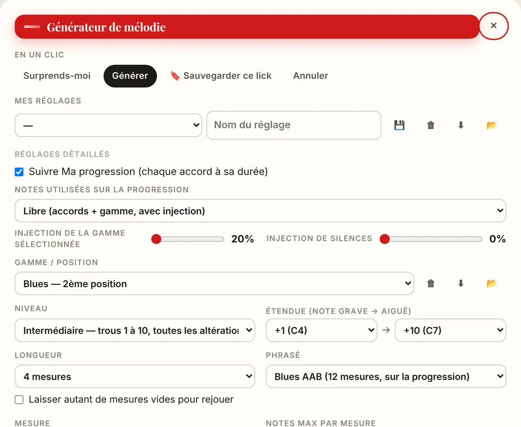Delete the preset with the trash icon

coord(431,125)
